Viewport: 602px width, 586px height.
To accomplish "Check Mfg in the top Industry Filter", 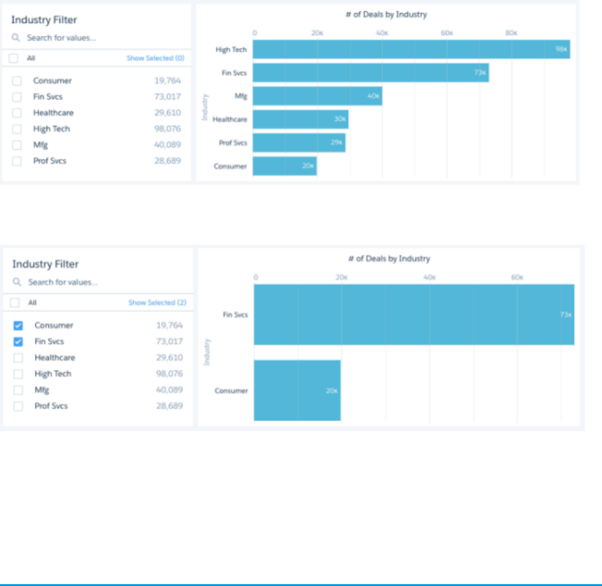I will [17, 145].
